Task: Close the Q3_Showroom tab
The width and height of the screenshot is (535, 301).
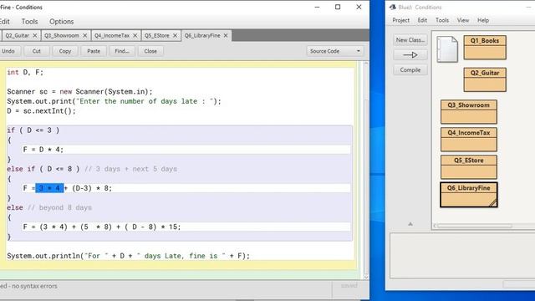Action: click(85, 35)
